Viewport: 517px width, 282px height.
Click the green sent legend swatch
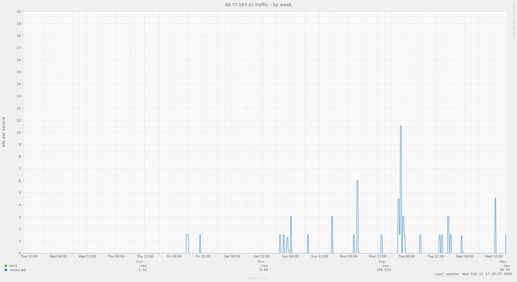click(6, 266)
